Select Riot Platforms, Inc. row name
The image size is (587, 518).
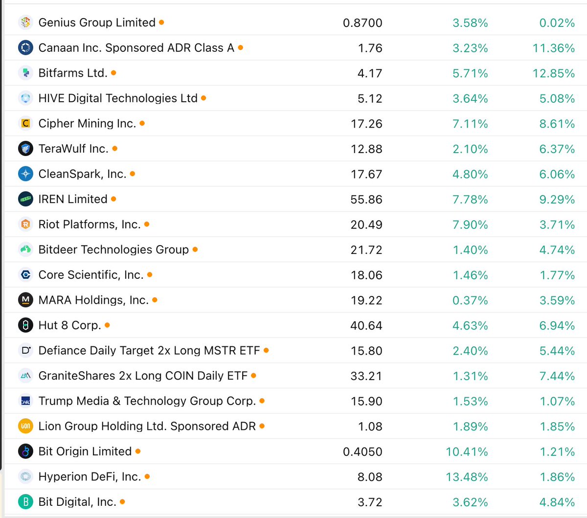click(x=90, y=225)
